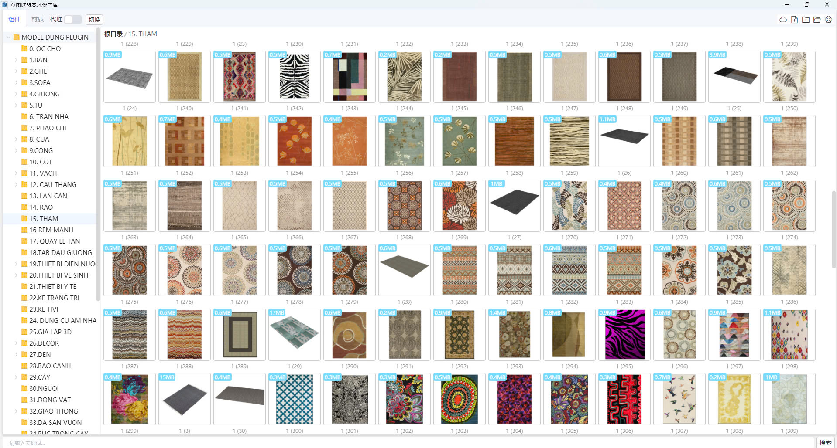
Task: Toggle the 代理 proxy switch
Action: coord(72,20)
